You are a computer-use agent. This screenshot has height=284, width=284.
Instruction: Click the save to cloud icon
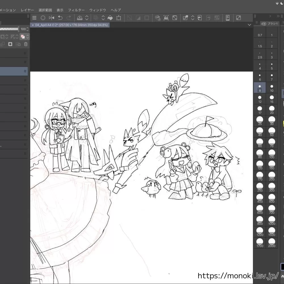click(80, 18)
